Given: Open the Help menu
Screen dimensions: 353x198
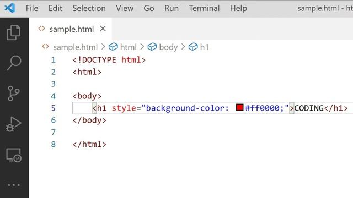Looking at the screenshot, I should click(x=238, y=8).
